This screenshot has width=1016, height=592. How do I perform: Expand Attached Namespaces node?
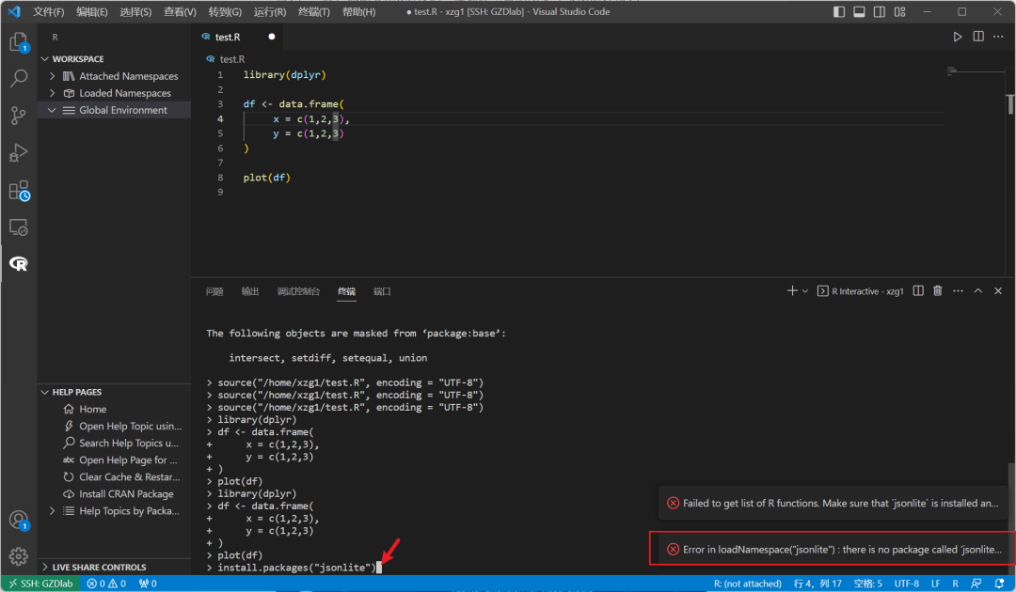click(52, 76)
